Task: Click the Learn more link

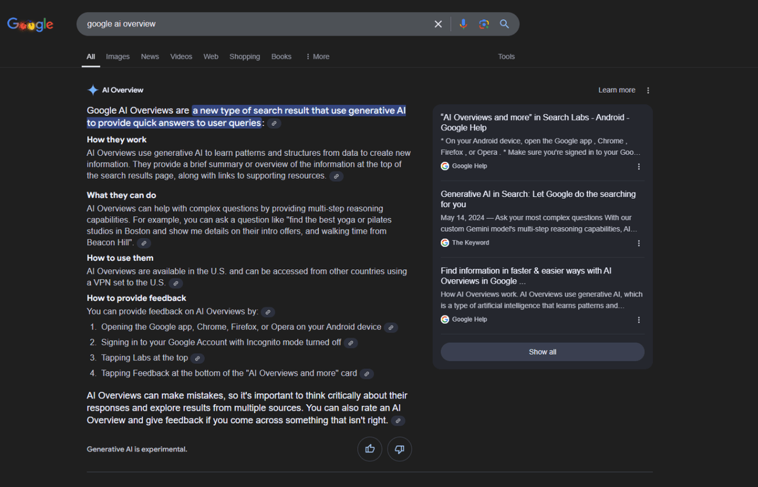Action: tap(617, 90)
